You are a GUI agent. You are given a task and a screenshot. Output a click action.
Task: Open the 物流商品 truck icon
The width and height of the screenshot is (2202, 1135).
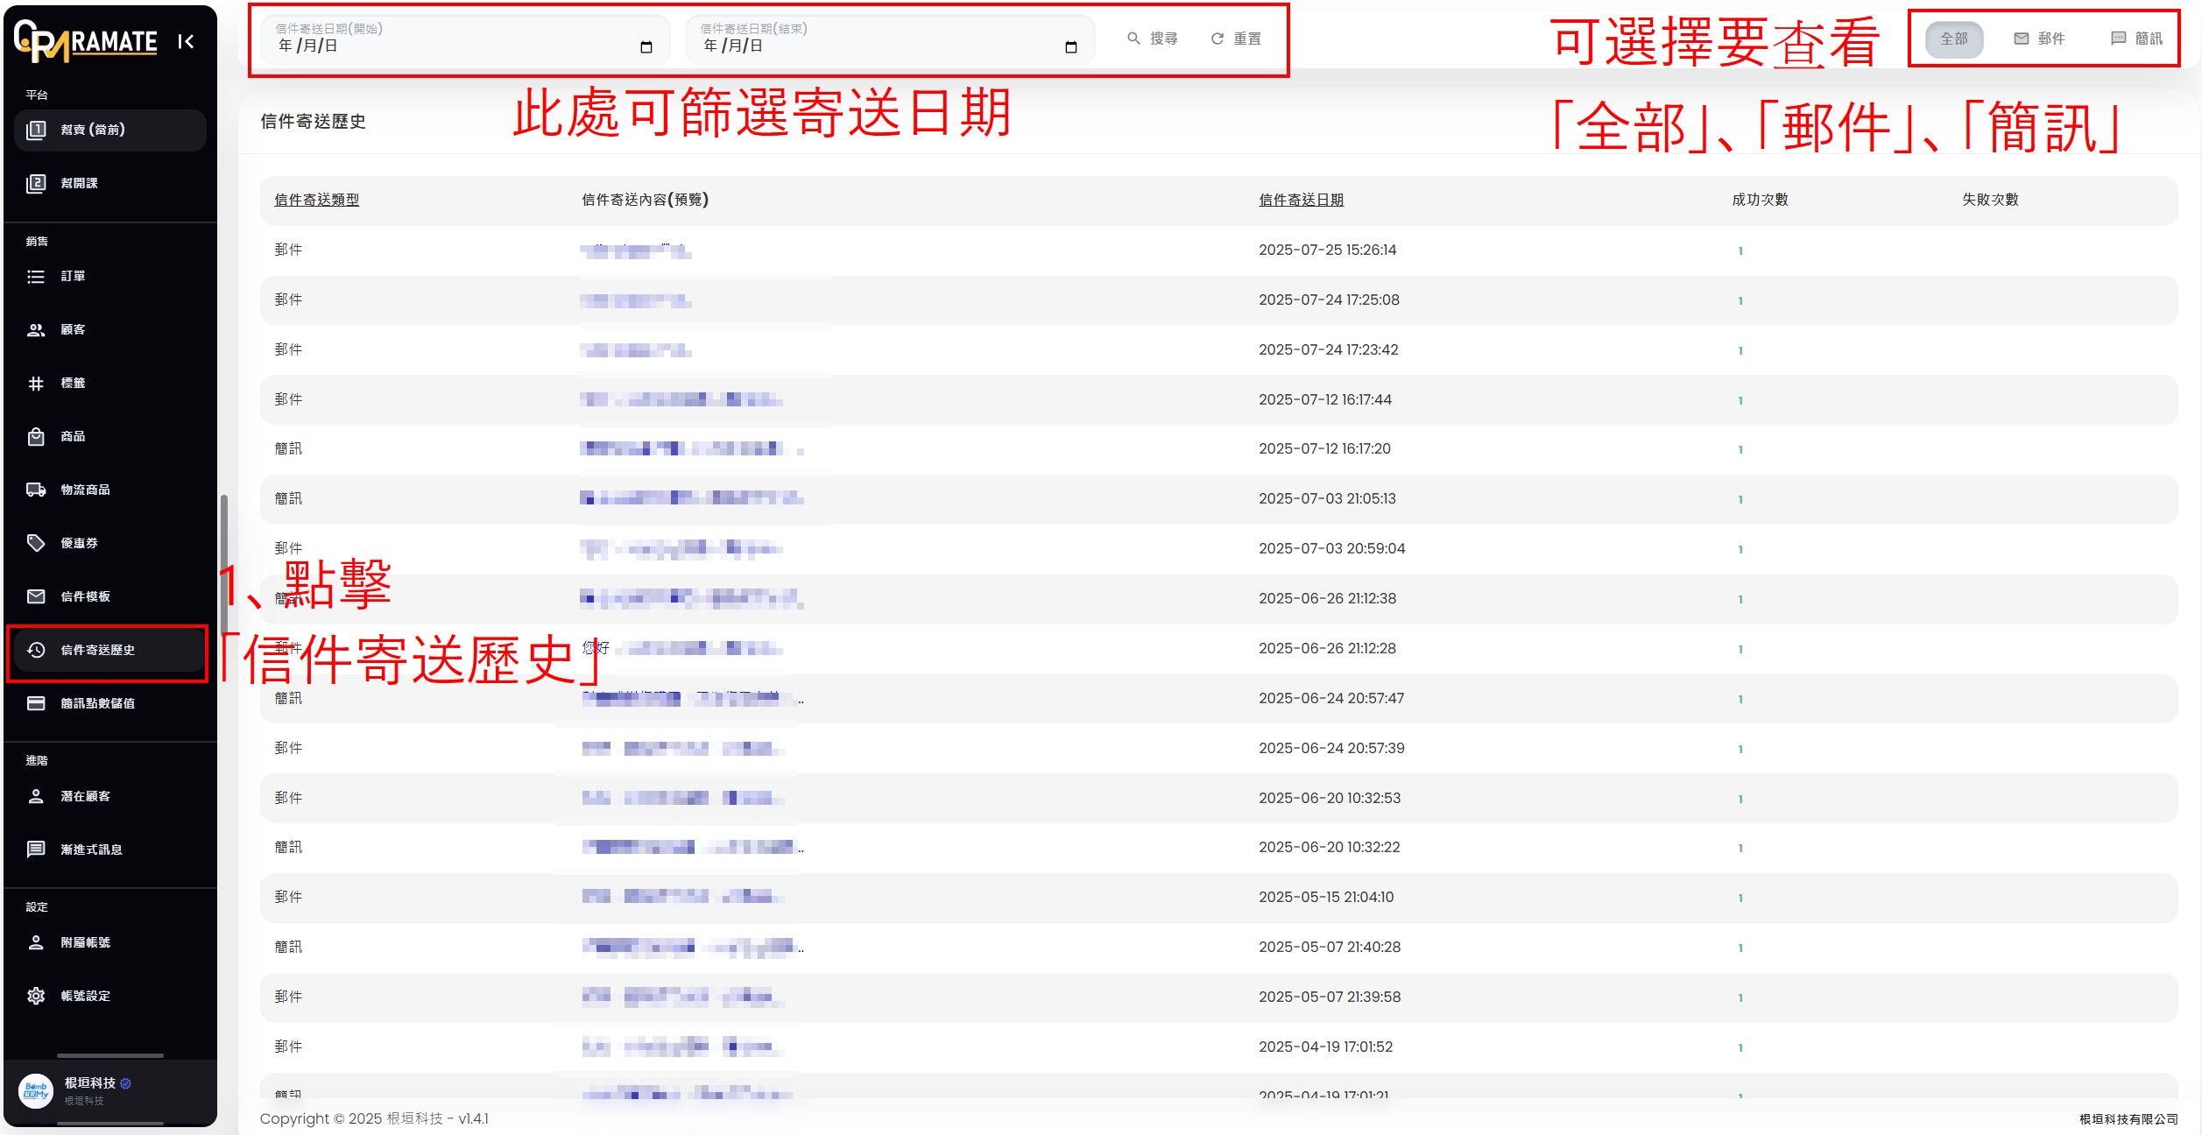(36, 490)
